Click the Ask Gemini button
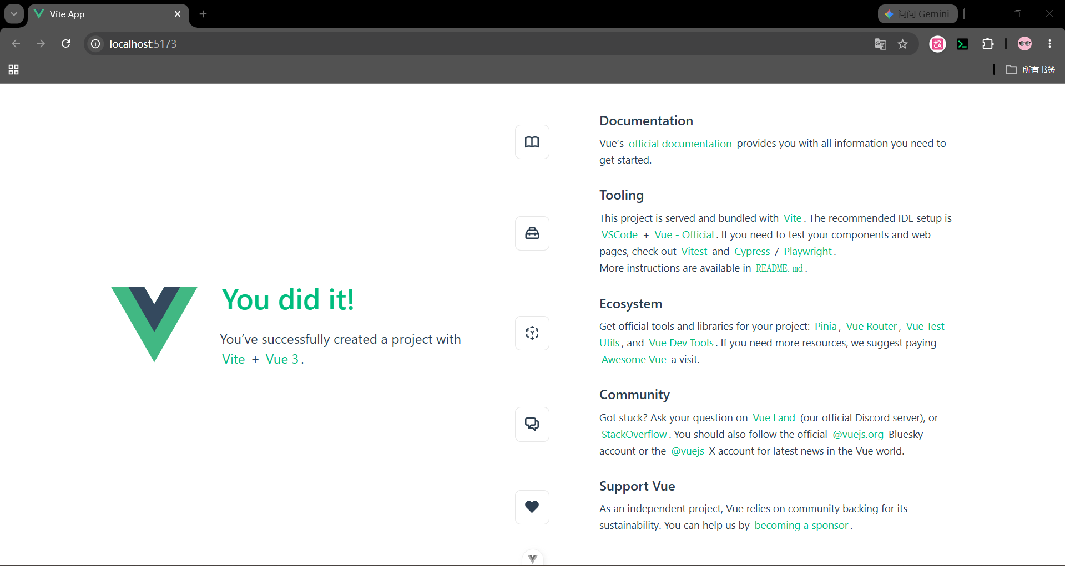Screen dimensions: 1065x566 click(917, 14)
